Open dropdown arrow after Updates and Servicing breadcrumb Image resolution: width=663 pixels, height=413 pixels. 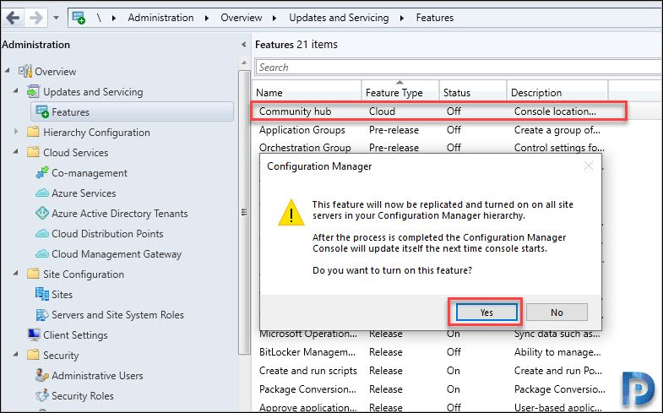click(402, 19)
